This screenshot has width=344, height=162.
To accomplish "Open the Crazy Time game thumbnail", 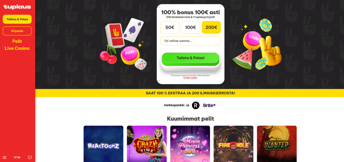I will pyautogui.click(x=147, y=144).
